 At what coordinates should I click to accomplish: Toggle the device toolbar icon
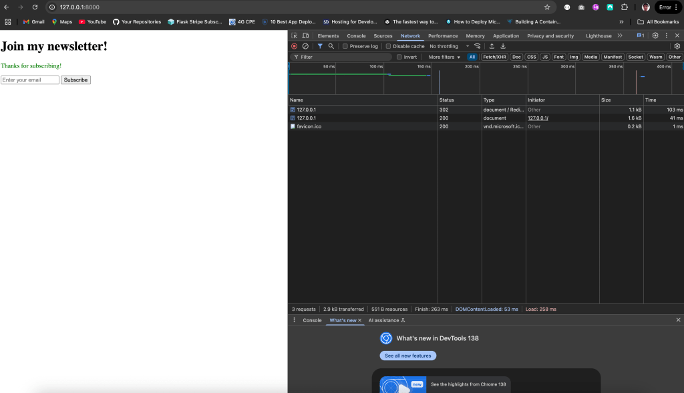[x=305, y=35]
